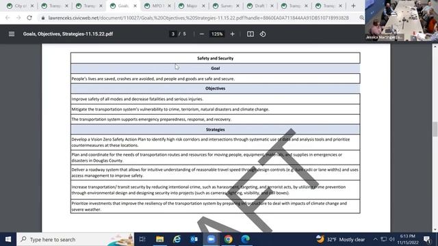438x246 pixels.
Task: Close the 'Goals' tab
Action: click(135, 6)
